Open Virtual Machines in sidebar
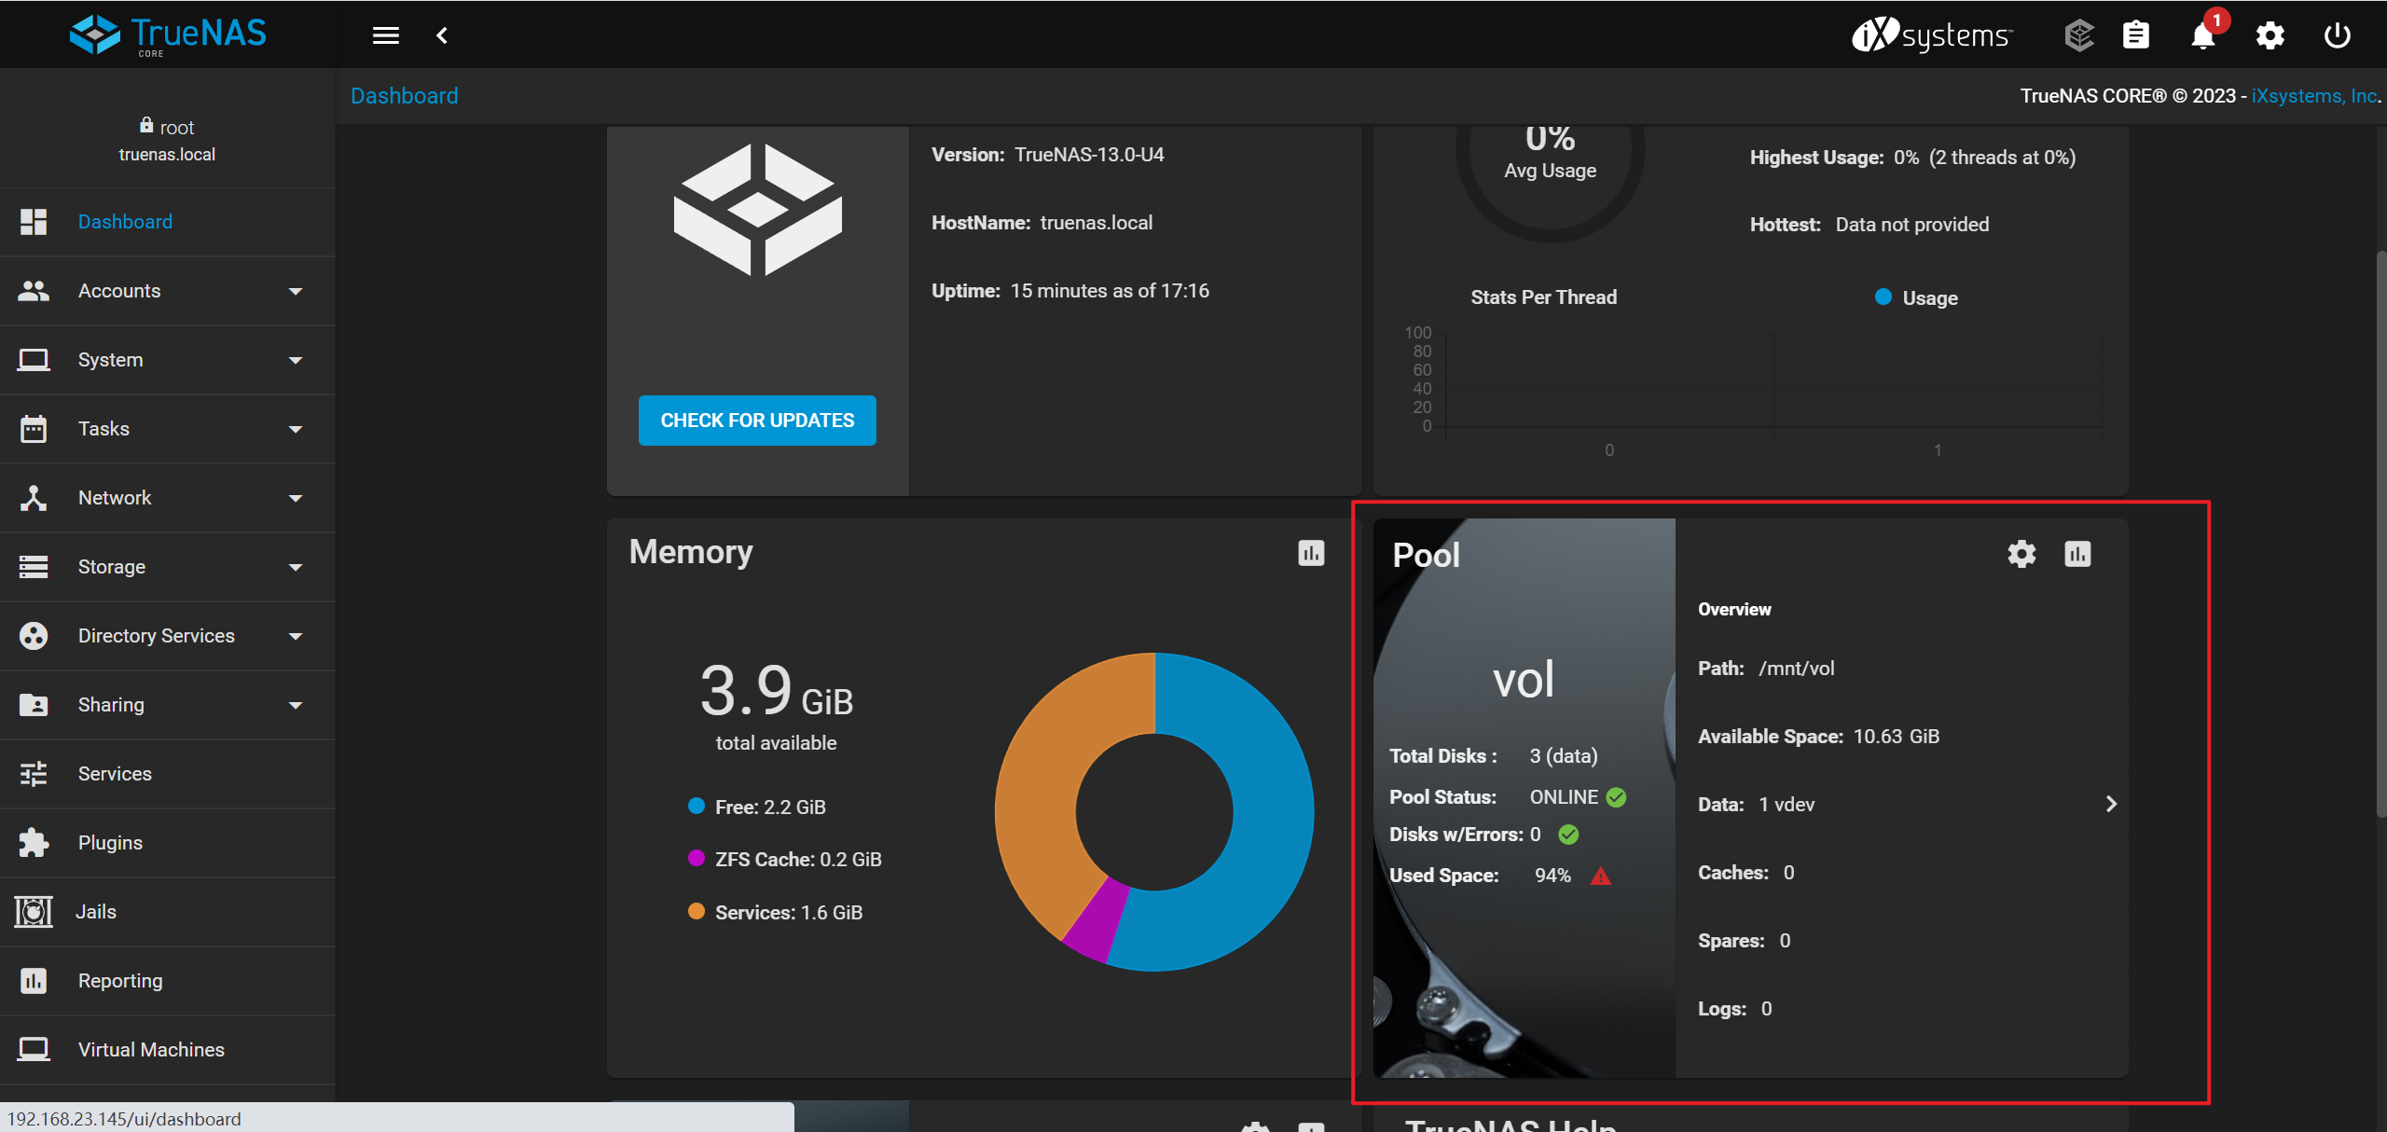Image resolution: width=2387 pixels, height=1132 pixels. [x=151, y=1050]
